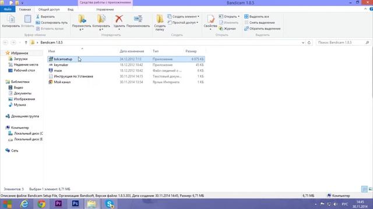Switch to the Вид ribbon tab
Viewport: 373px width, 209px height.
tap(71, 9)
